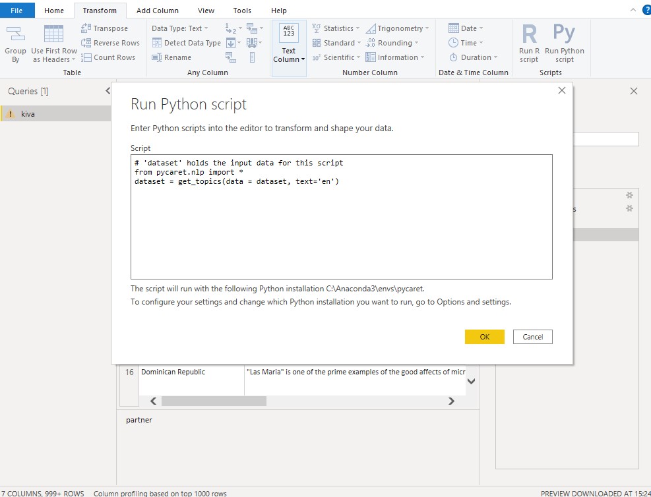The width and height of the screenshot is (651, 497).
Task: Click inside the Script editor box
Action: coord(341,217)
